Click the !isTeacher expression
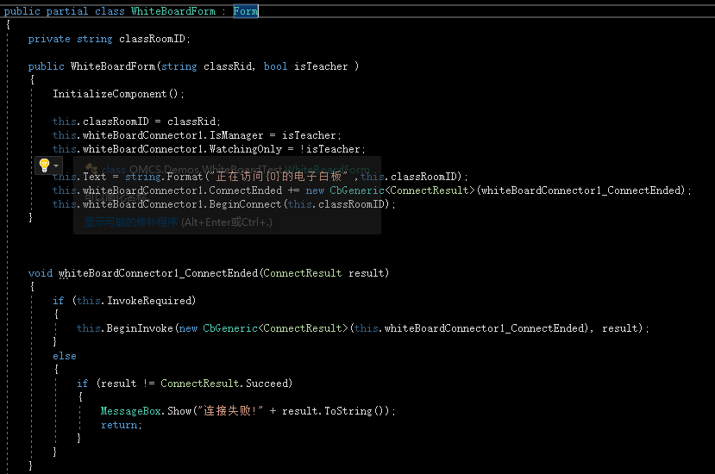715x474 pixels. [x=330, y=149]
